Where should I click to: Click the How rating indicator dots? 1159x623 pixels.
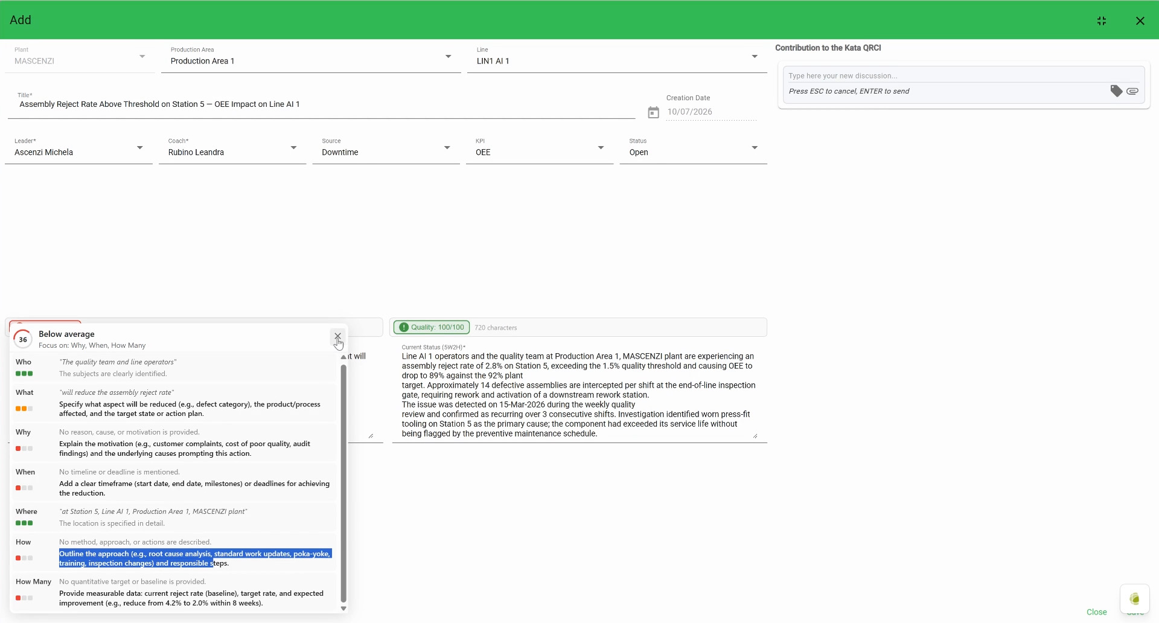pos(25,558)
